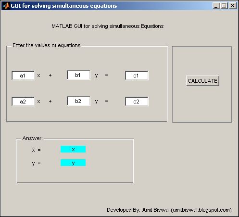The image size is (239, 217).
Task: Maximize the GUI window
Action: point(224,6)
